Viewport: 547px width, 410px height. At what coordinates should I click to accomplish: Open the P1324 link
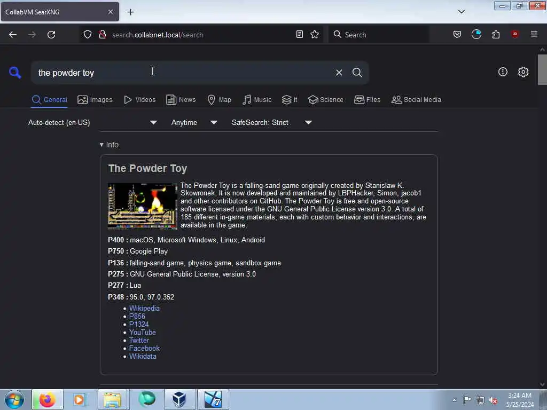click(x=139, y=324)
